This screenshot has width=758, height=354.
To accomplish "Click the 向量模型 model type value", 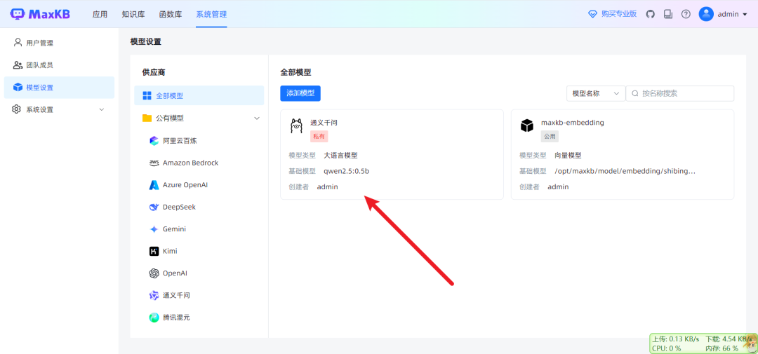I will click(568, 156).
